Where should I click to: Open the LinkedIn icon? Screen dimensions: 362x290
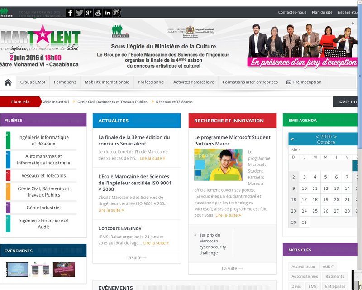point(107,13)
